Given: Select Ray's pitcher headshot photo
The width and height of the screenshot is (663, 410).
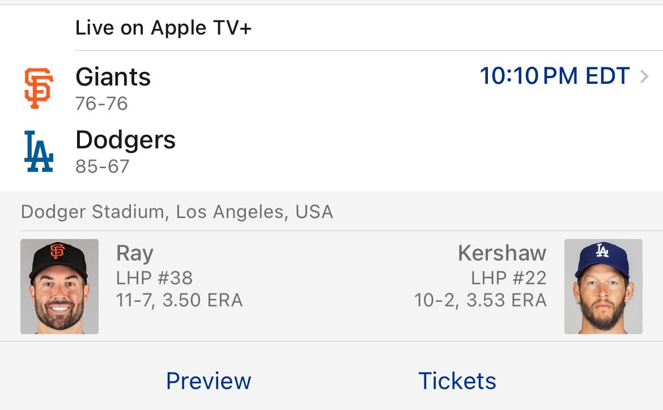Looking at the screenshot, I should click(x=59, y=287).
